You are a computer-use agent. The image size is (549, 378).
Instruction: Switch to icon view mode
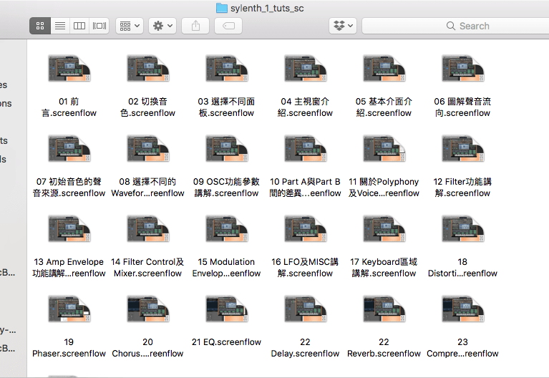[x=40, y=26]
